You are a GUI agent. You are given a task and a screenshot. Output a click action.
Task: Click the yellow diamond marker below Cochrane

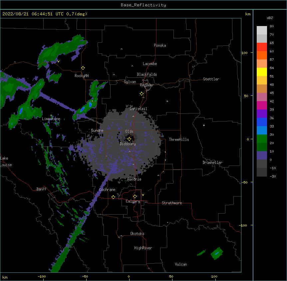113,197
